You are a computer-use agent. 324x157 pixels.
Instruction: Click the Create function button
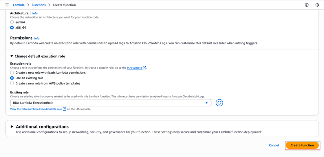click(302, 145)
